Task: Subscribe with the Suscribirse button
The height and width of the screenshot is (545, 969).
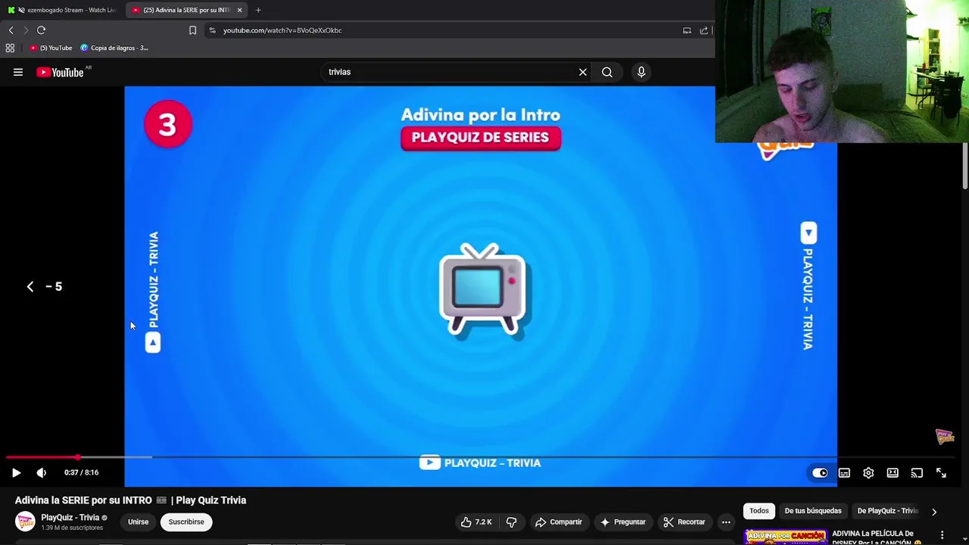Action: click(x=186, y=522)
